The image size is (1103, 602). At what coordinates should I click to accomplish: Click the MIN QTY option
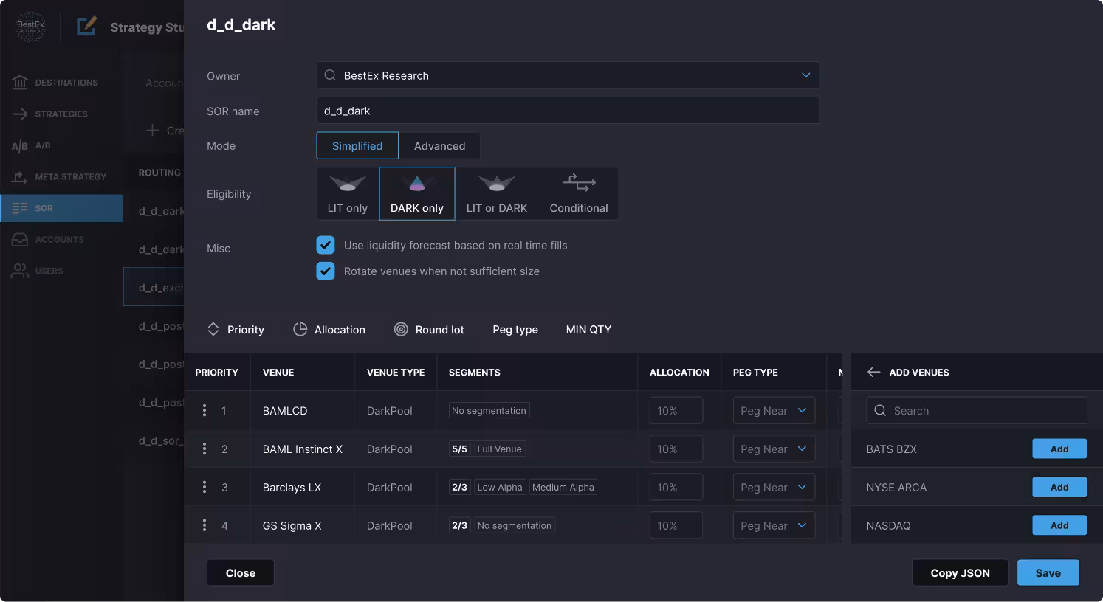click(x=588, y=330)
